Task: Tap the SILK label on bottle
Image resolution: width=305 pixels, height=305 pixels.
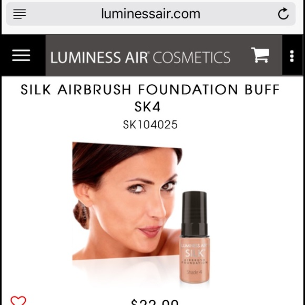Action: [x=195, y=253]
